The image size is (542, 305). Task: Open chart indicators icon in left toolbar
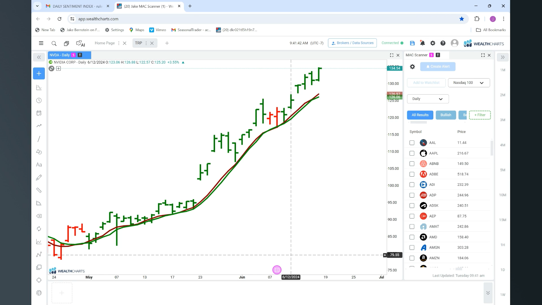[39, 88]
